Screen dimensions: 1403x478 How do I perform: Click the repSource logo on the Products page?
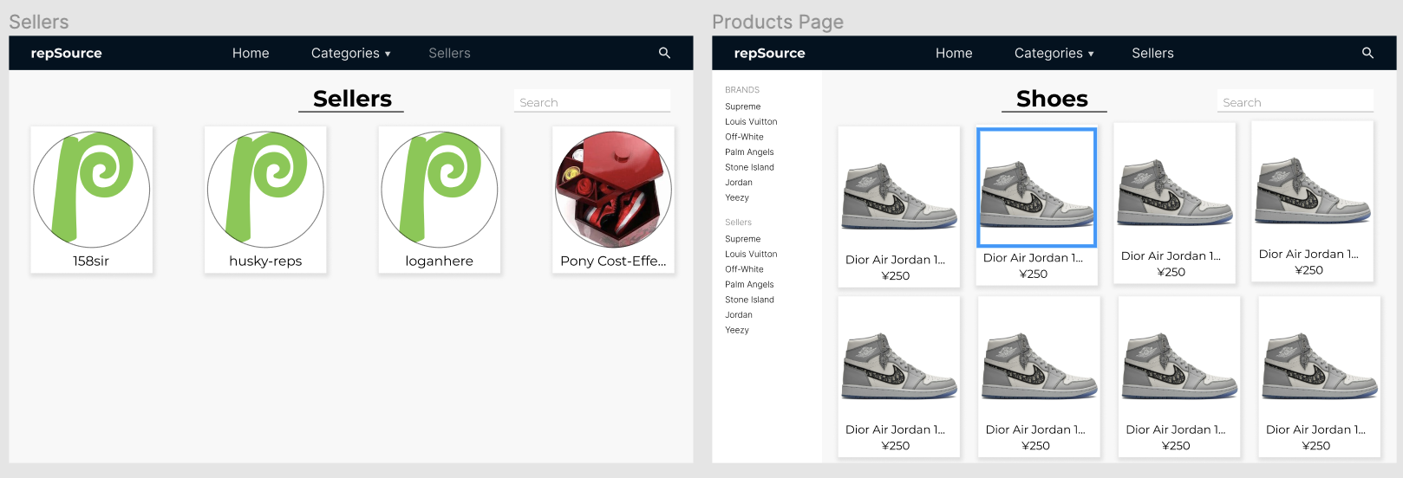click(x=770, y=54)
